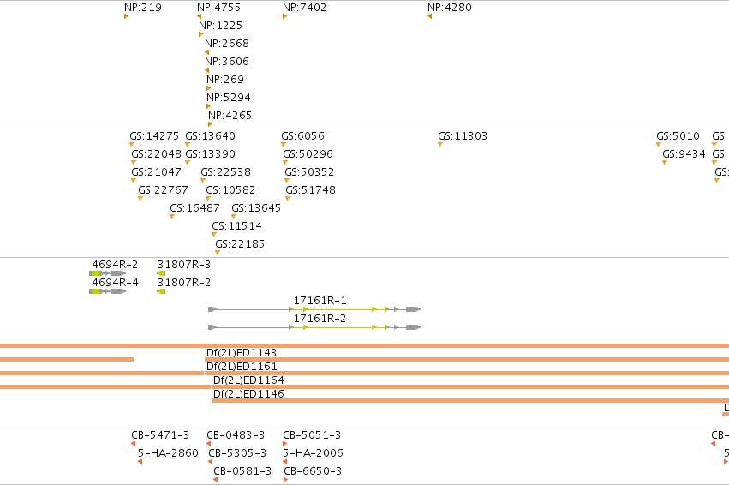Select the 5-HA-2006 insertion

285,462
